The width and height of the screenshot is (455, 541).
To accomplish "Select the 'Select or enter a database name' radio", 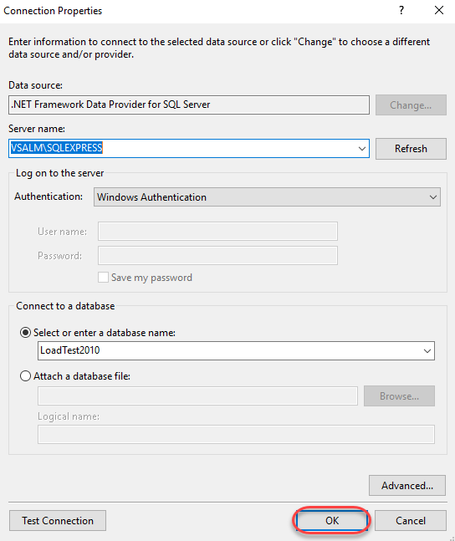I will pyautogui.click(x=26, y=333).
